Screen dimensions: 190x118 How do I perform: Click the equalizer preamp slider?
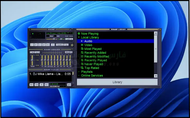(x=32, y=60)
